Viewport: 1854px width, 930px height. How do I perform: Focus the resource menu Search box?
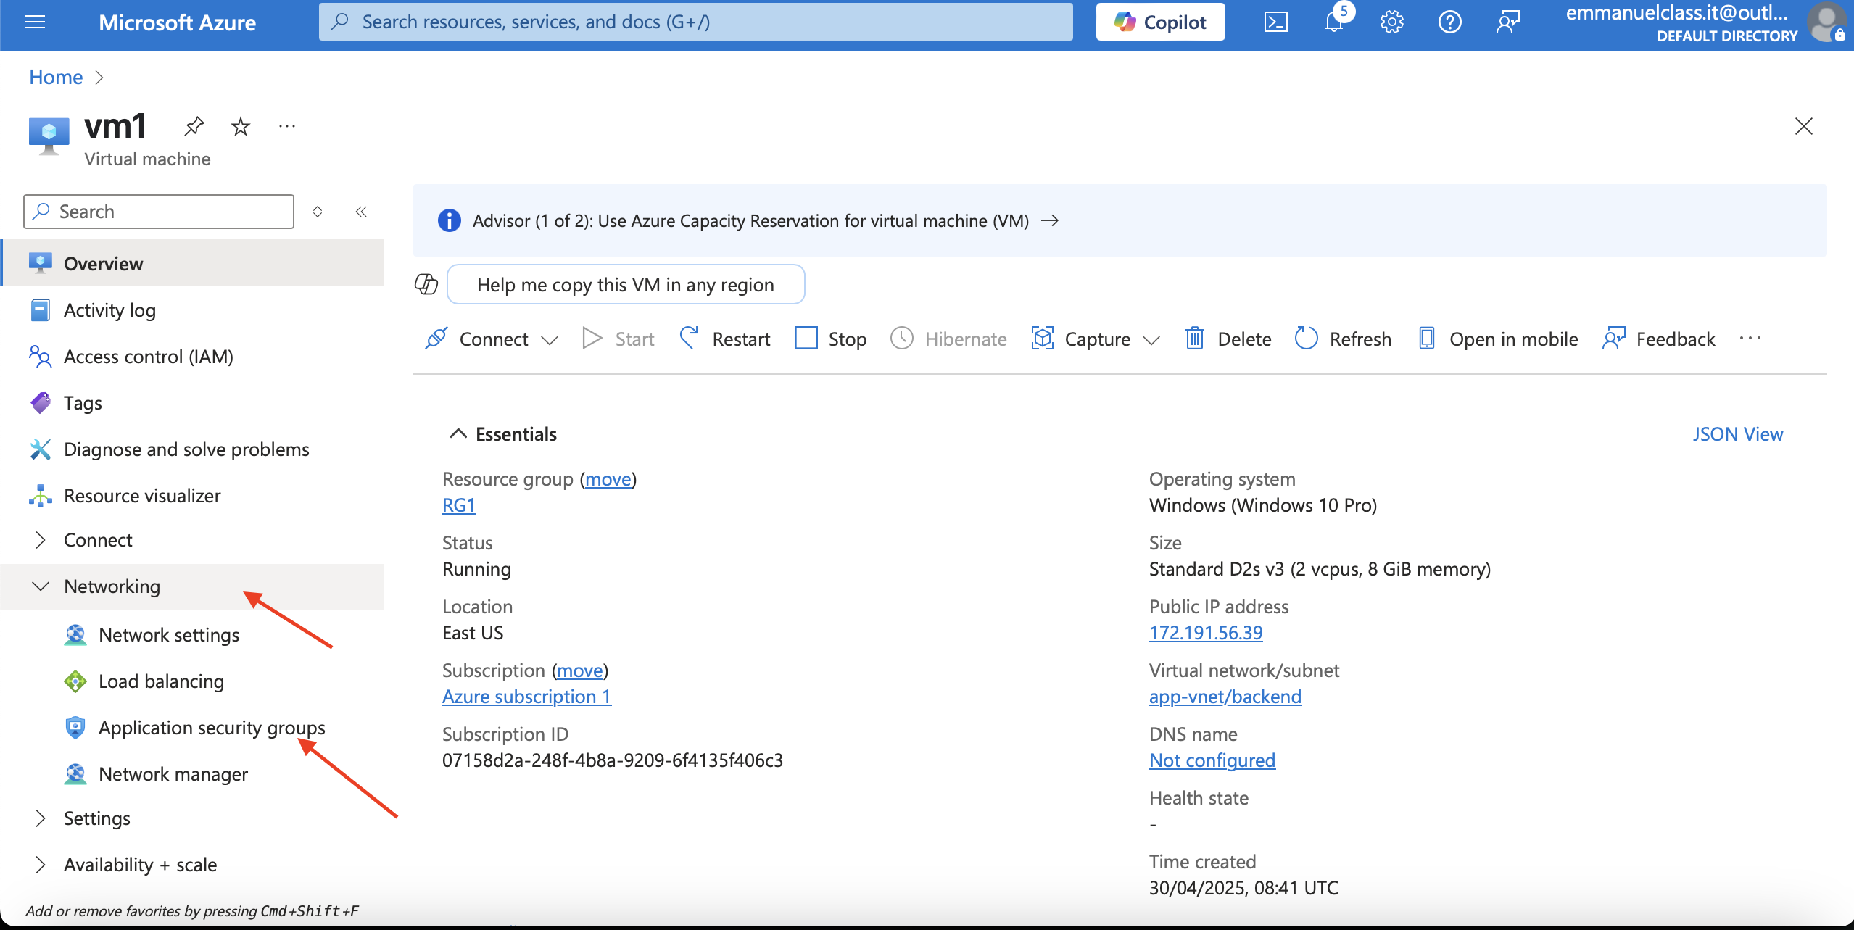pyautogui.click(x=159, y=211)
